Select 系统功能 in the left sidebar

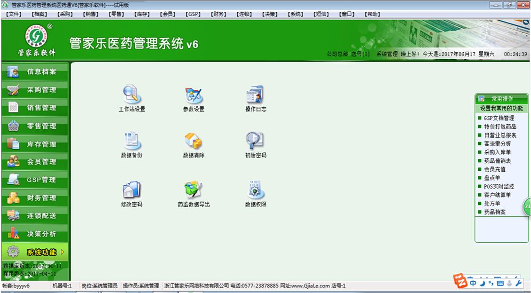pyautogui.click(x=35, y=252)
